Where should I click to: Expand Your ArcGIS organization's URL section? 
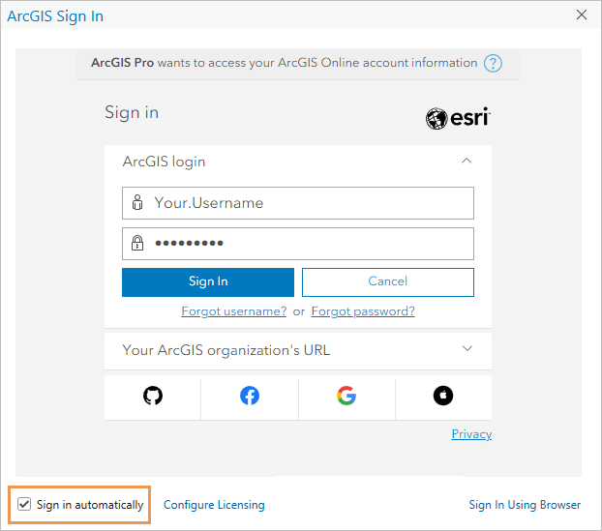click(467, 349)
